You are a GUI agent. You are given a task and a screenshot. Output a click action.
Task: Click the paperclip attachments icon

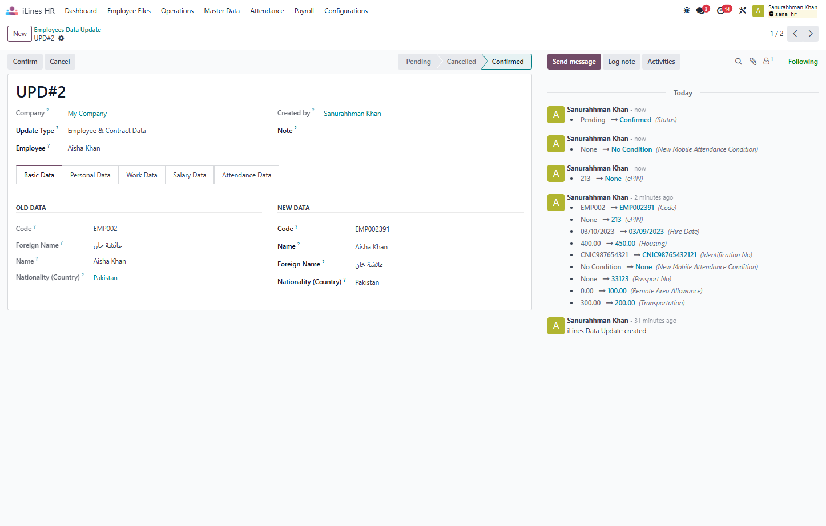coord(753,62)
